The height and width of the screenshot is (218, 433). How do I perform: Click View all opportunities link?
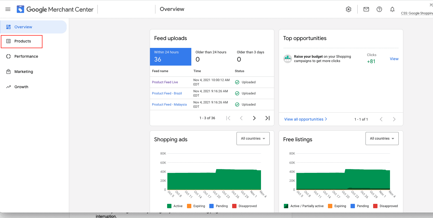coord(306,119)
